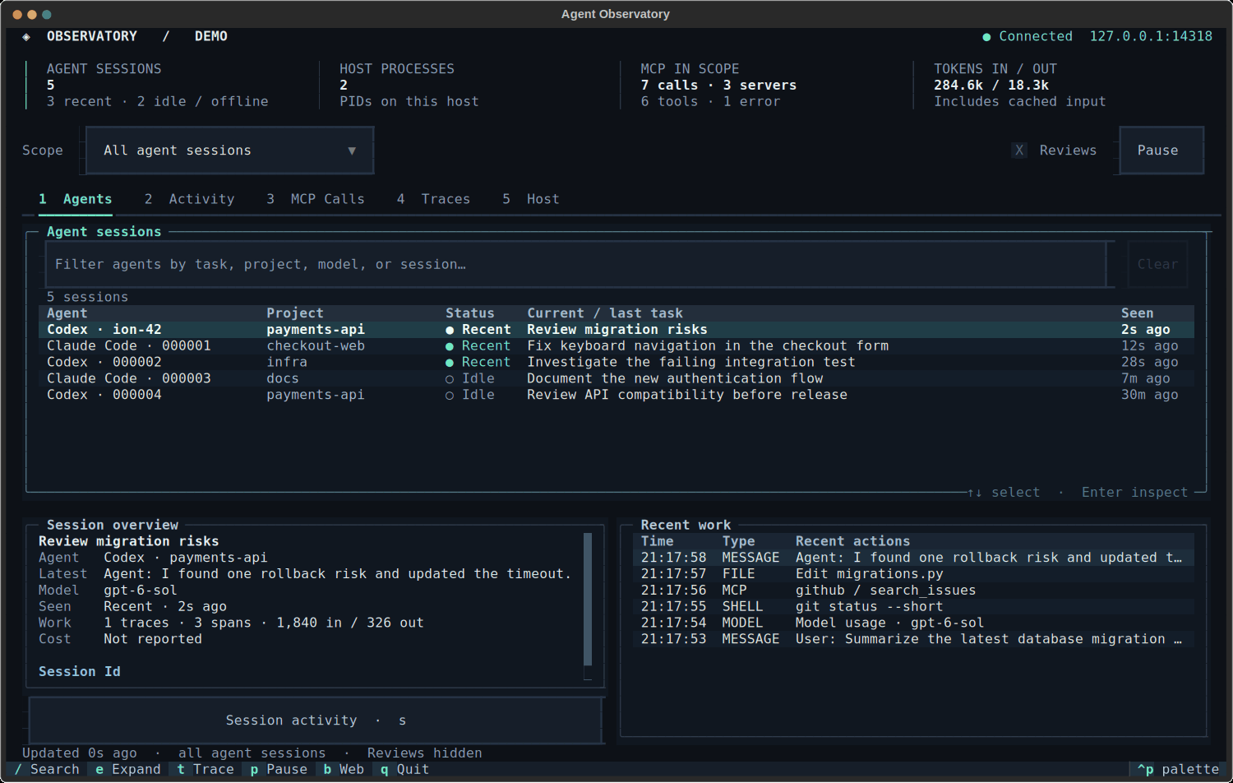The image size is (1233, 783).
Task: Open the MCP Calls tab
Action: coord(316,199)
